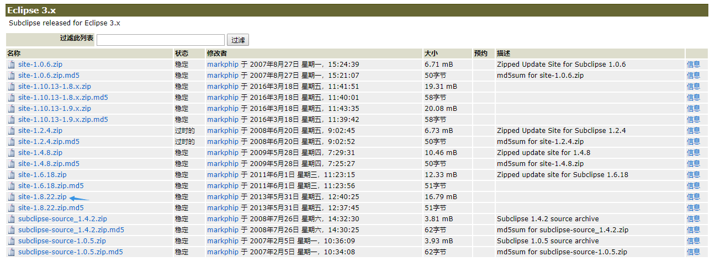The height and width of the screenshot is (267, 715).
Task: Click the file icon beside site-1.10.13-1.9.x.zip.md5
Action: (11, 120)
